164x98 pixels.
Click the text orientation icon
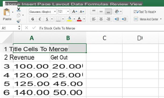click(x=117, y=12)
